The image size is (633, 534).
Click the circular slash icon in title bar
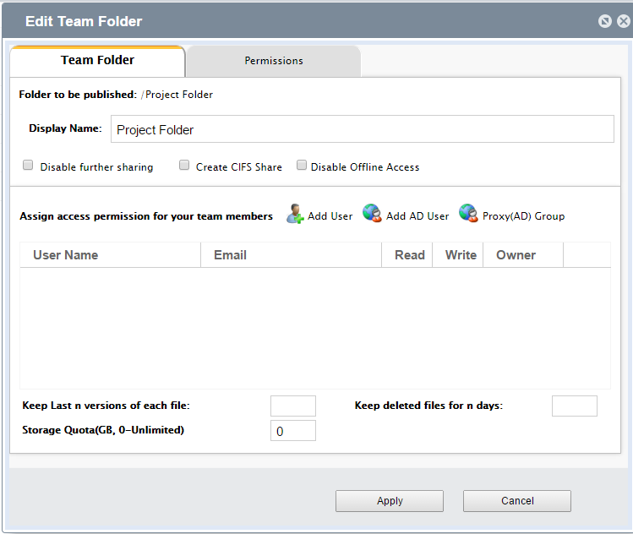(x=605, y=21)
